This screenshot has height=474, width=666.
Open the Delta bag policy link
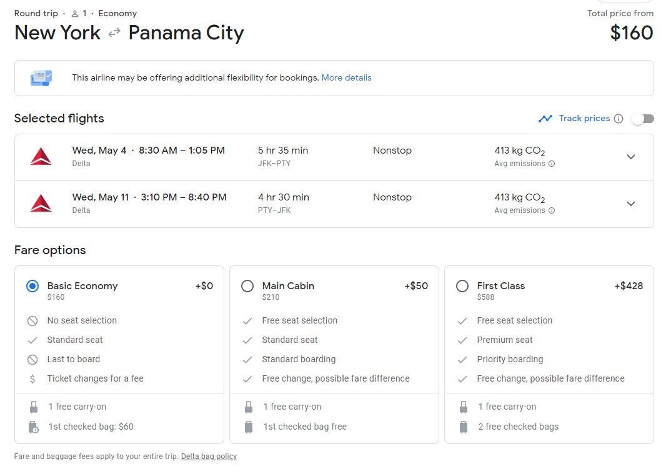pyautogui.click(x=209, y=457)
